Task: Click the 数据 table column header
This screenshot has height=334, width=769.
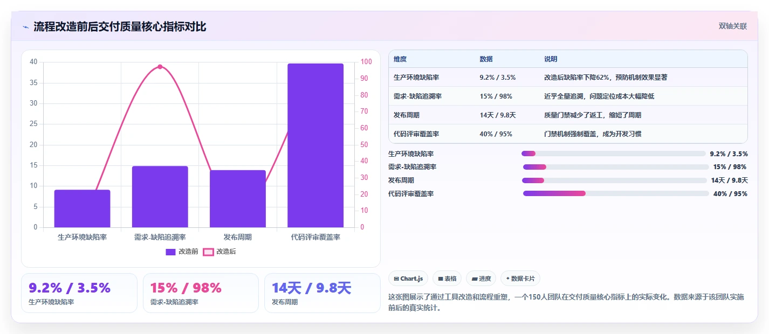Action: [x=486, y=59]
